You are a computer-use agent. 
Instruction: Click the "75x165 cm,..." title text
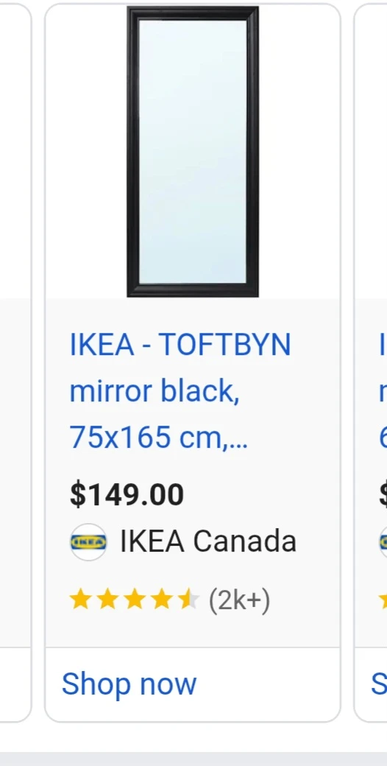point(159,437)
